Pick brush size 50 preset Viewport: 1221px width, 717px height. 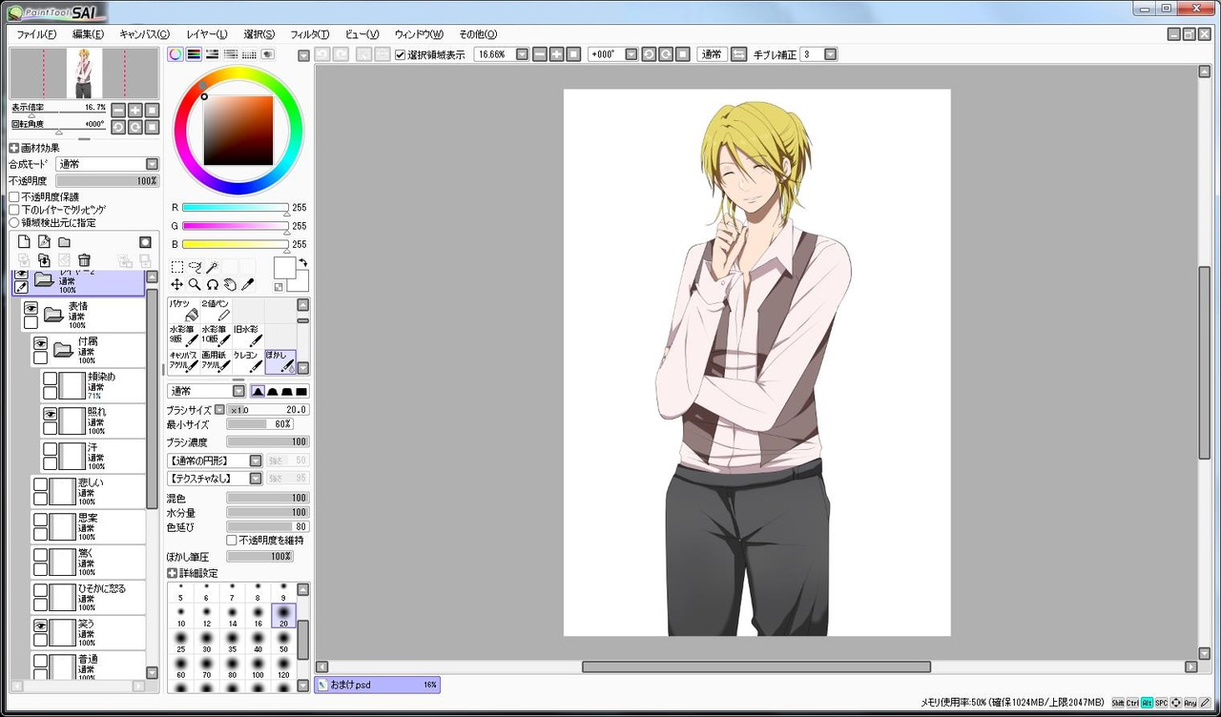(283, 641)
